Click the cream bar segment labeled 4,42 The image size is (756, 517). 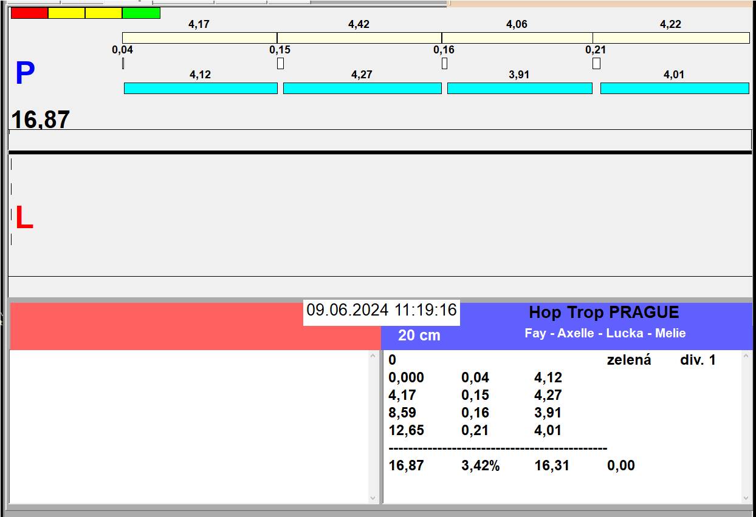(359, 38)
